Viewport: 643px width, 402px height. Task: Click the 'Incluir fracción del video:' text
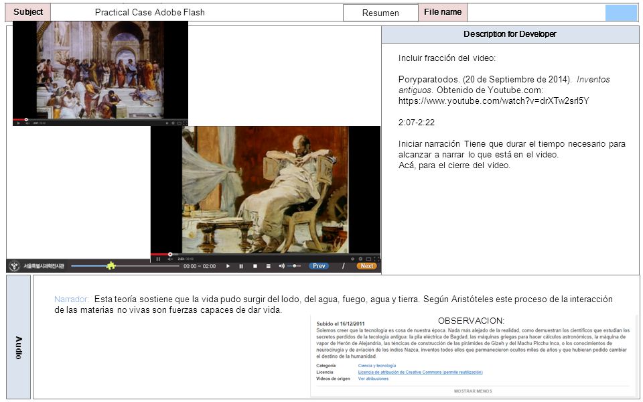tap(447, 58)
